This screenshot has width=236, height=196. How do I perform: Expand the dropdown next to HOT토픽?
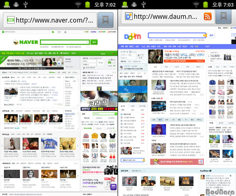[x=144, y=171]
